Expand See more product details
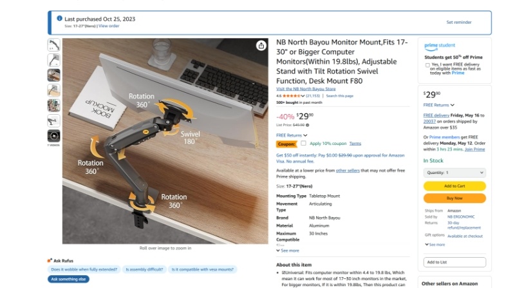Viewport: 515px width, 288px height. [x=288, y=251]
